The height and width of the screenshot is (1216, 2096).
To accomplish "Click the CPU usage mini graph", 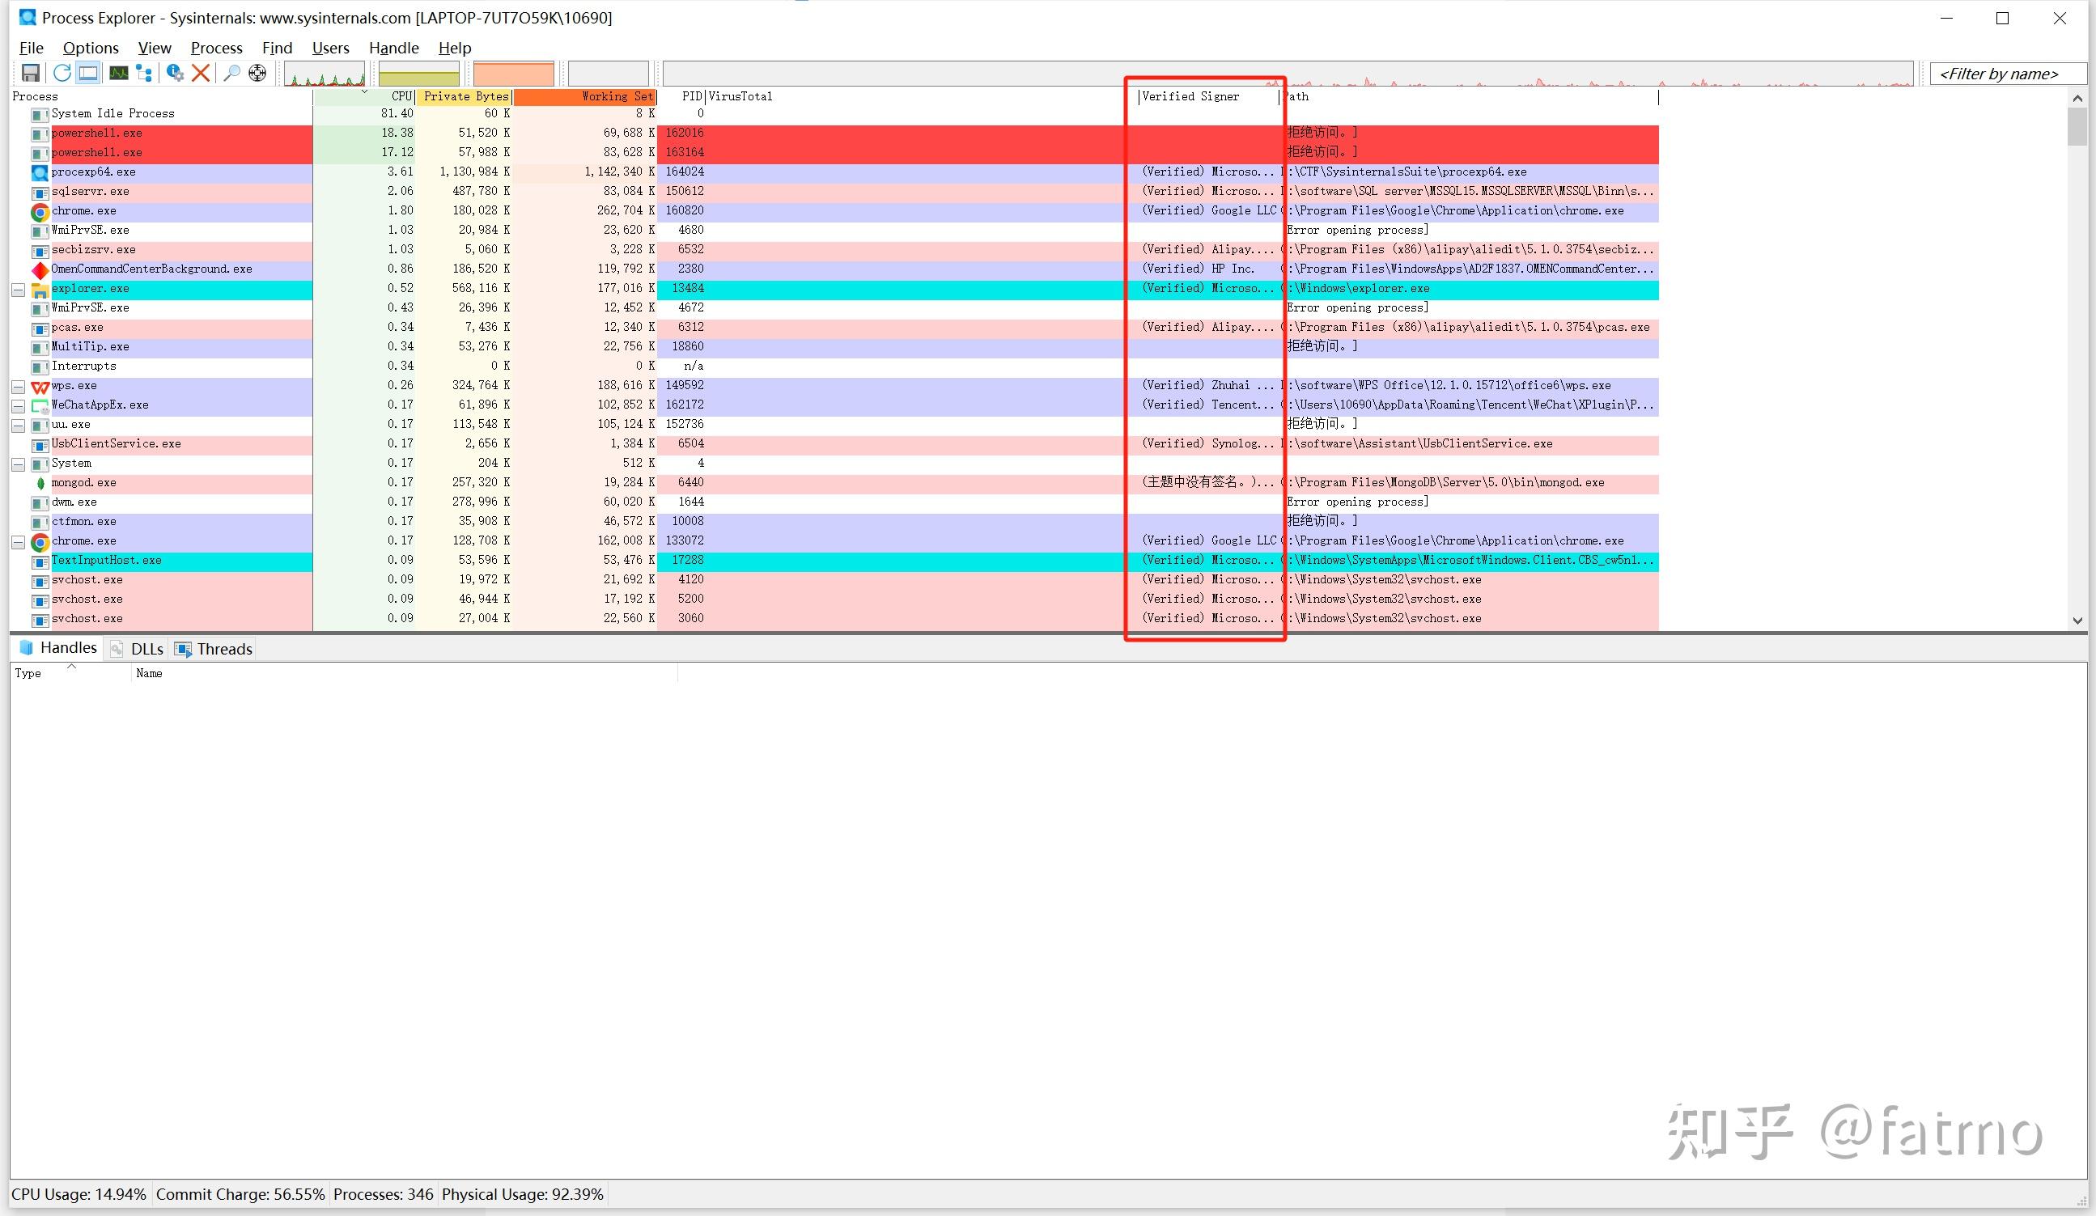I will 325,74.
